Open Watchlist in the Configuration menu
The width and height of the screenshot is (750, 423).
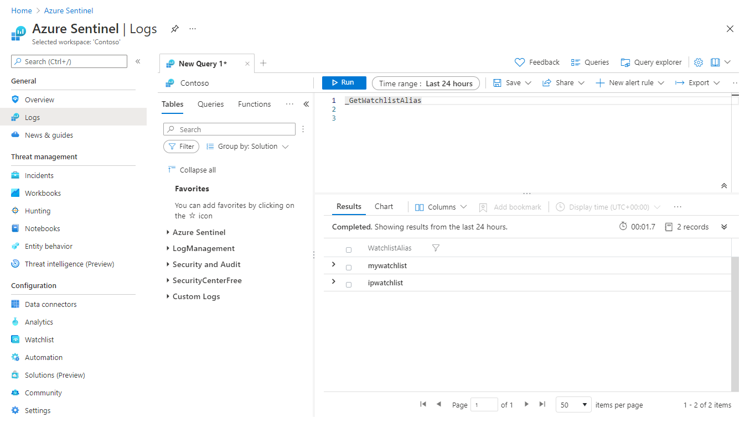click(39, 340)
